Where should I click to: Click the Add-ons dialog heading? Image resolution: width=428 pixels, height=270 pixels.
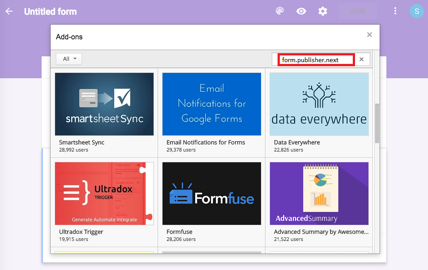(x=69, y=37)
